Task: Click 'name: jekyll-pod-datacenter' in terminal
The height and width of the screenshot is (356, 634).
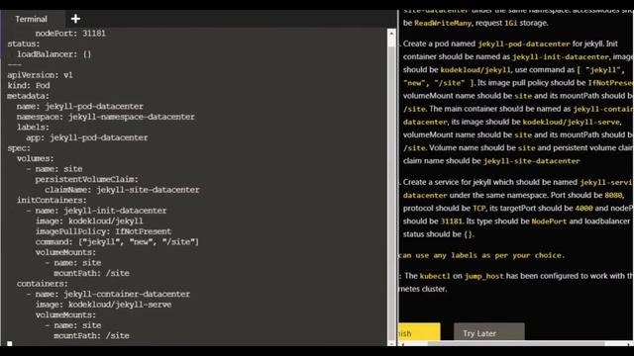Action: coord(79,106)
